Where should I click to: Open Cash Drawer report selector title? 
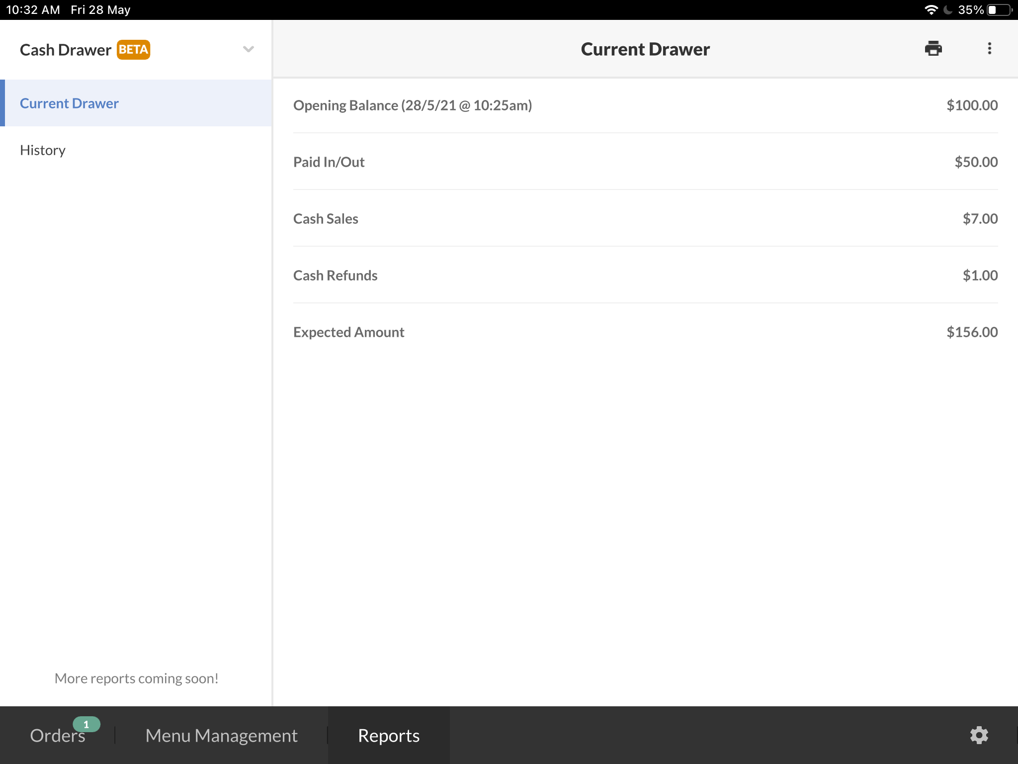point(66,50)
